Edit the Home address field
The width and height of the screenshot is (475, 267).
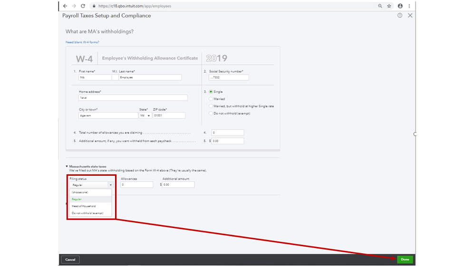(x=133, y=98)
